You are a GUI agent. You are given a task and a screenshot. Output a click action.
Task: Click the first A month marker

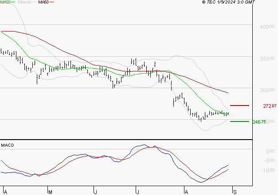click(x=5, y=192)
